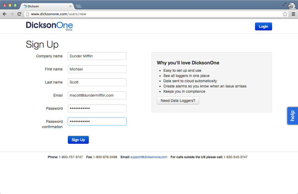This screenshot has height=194, width=298.
Task: Click Need Data Loggers? button
Action: 178,101
